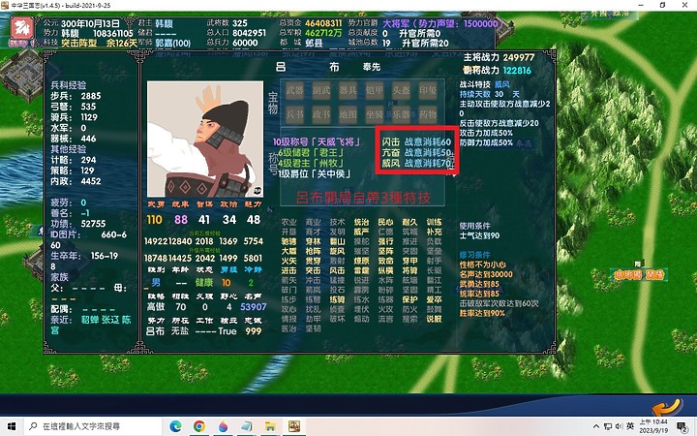This screenshot has height=436, width=697.
Task: Click the Windows taskbar search box
Action: pos(93,426)
